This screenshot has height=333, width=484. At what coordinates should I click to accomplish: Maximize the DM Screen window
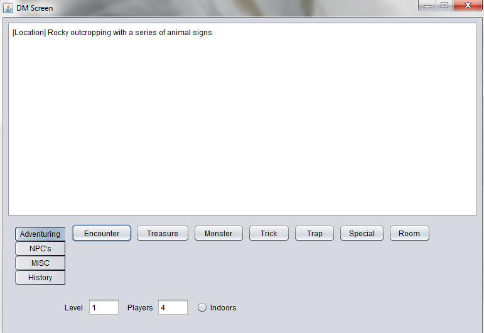coord(444,6)
